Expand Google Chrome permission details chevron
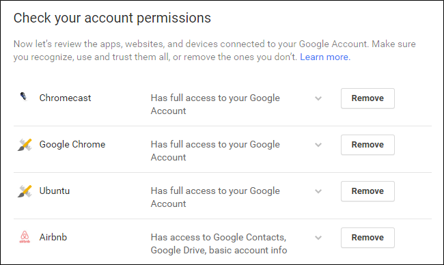This screenshot has height=265, width=444. (x=318, y=145)
